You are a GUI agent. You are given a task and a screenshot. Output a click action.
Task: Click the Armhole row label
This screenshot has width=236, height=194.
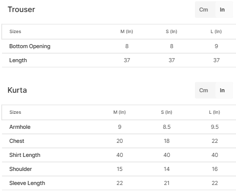click(x=20, y=127)
